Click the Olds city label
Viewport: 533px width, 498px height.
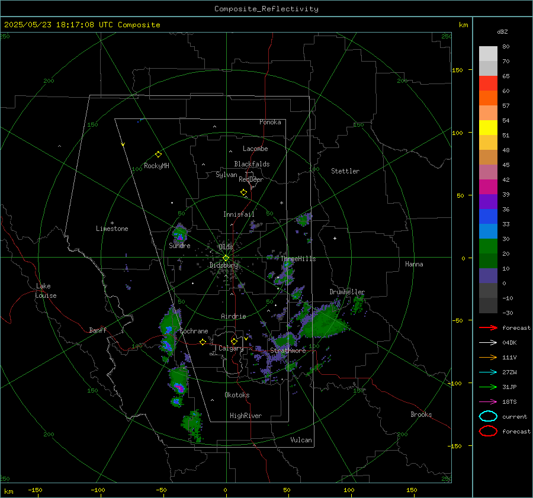tap(226, 246)
